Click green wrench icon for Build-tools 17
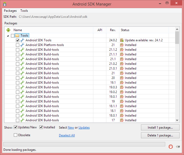This screenshot has width=184, height=155. 22,120
